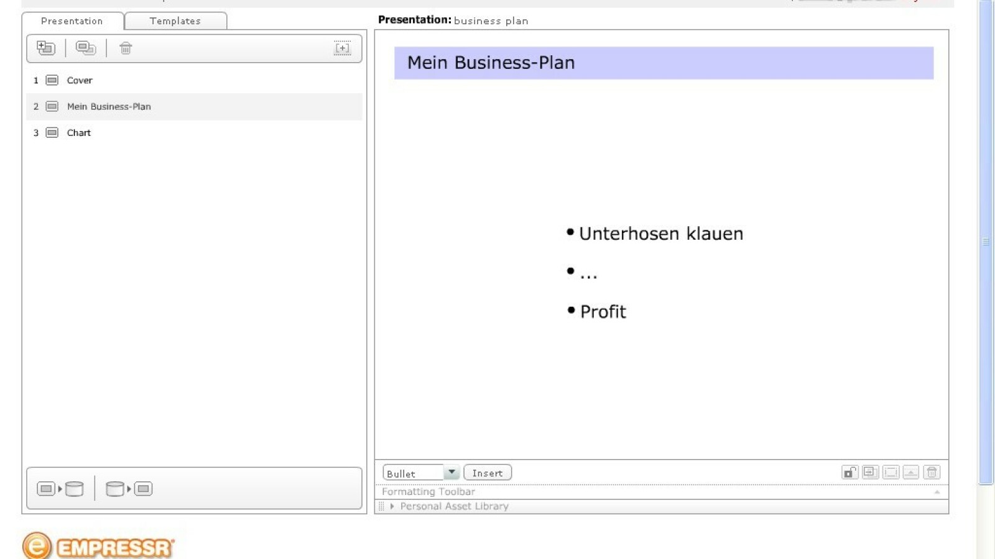The height and width of the screenshot is (559, 995).
Task: Expand the Formatting Toolbar arrow
Action: click(x=937, y=492)
